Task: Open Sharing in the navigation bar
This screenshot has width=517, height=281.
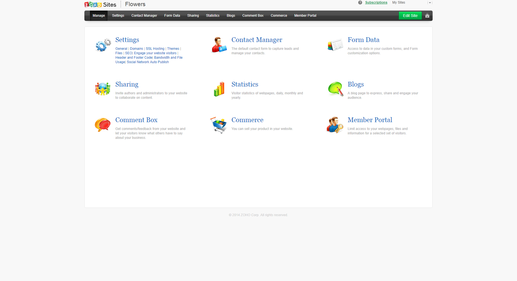Action: point(193,16)
